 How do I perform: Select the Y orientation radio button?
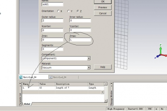point(68,11)
